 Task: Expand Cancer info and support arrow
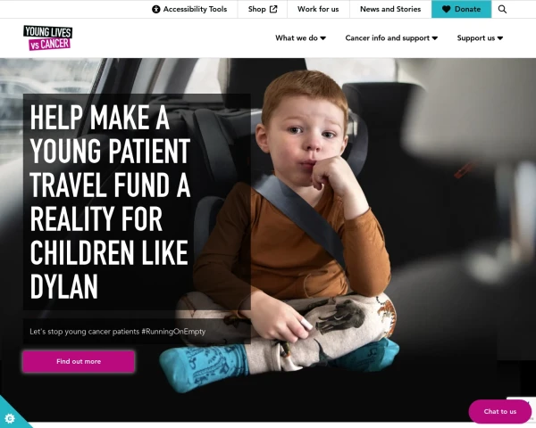click(435, 38)
